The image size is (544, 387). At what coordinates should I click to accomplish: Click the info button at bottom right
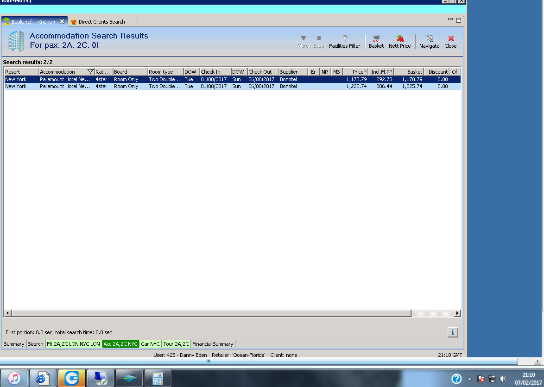coord(453,332)
